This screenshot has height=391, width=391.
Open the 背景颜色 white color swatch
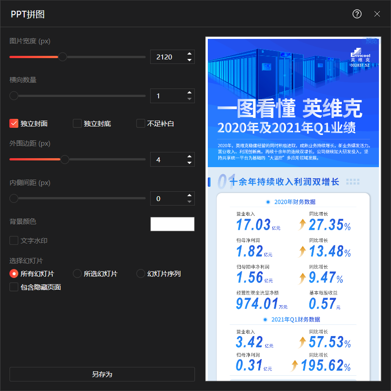click(172, 224)
